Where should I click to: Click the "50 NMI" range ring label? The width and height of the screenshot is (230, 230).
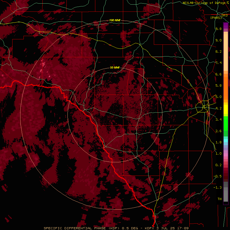[x=115, y=67]
